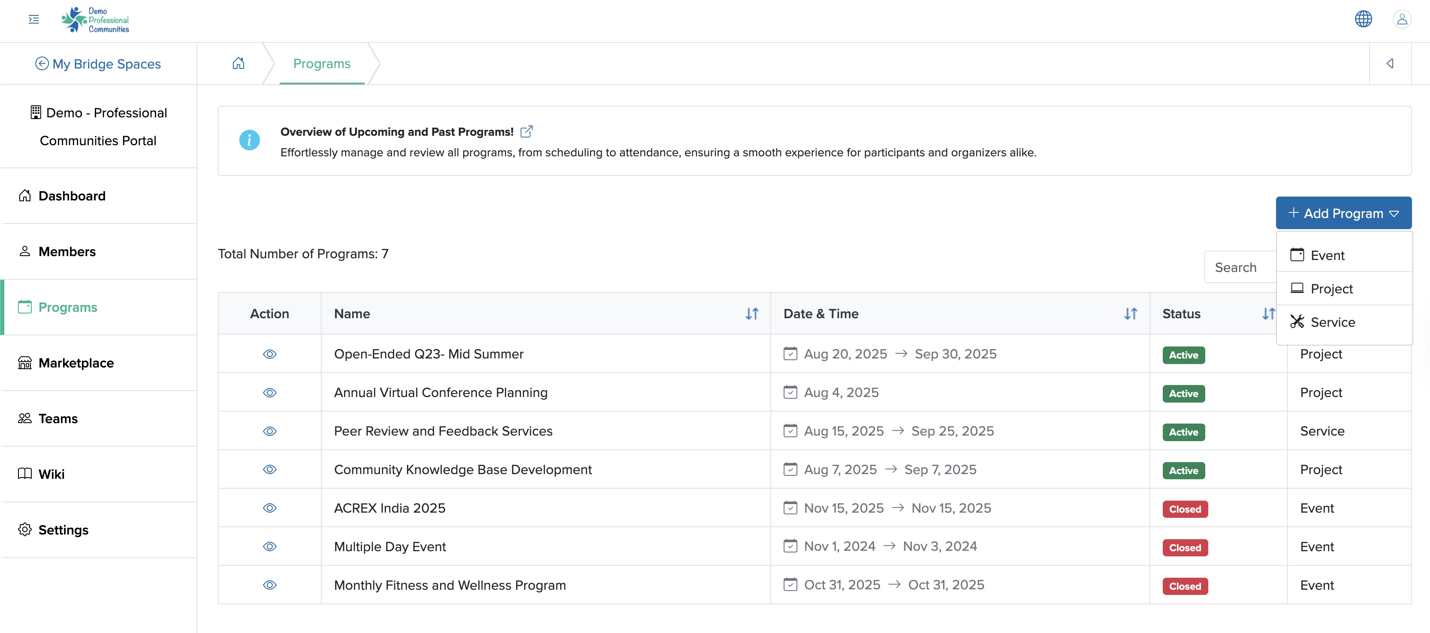
Task: Open external link icon beside overview title
Action: coord(526,131)
